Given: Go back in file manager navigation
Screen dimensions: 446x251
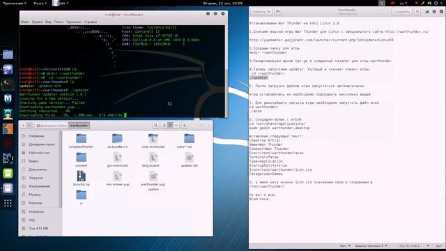Looking at the screenshot, I should pyautogui.click(x=24, y=125).
